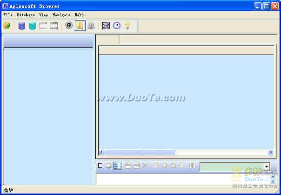
Task: Click the dark-header table grid toolbar icon
Action: (54, 26)
